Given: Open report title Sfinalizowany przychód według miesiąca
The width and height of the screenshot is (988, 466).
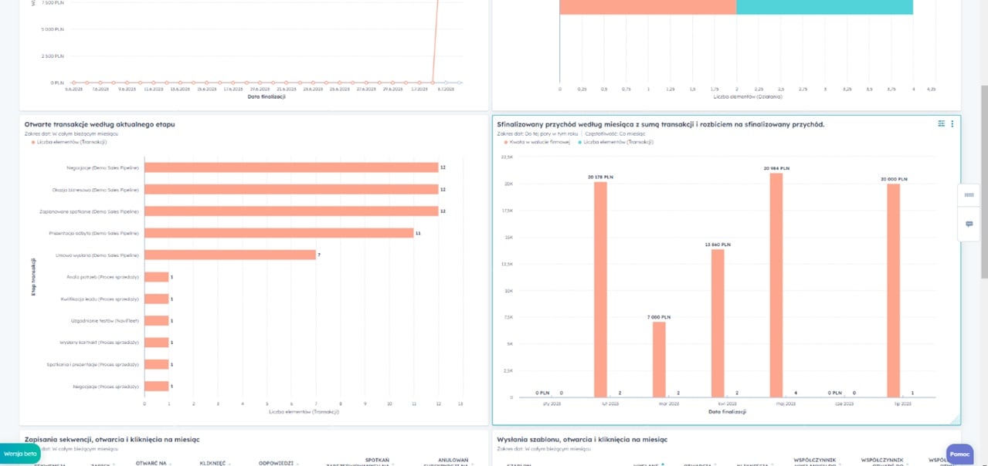Looking at the screenshot, I should tap(660, 123).
